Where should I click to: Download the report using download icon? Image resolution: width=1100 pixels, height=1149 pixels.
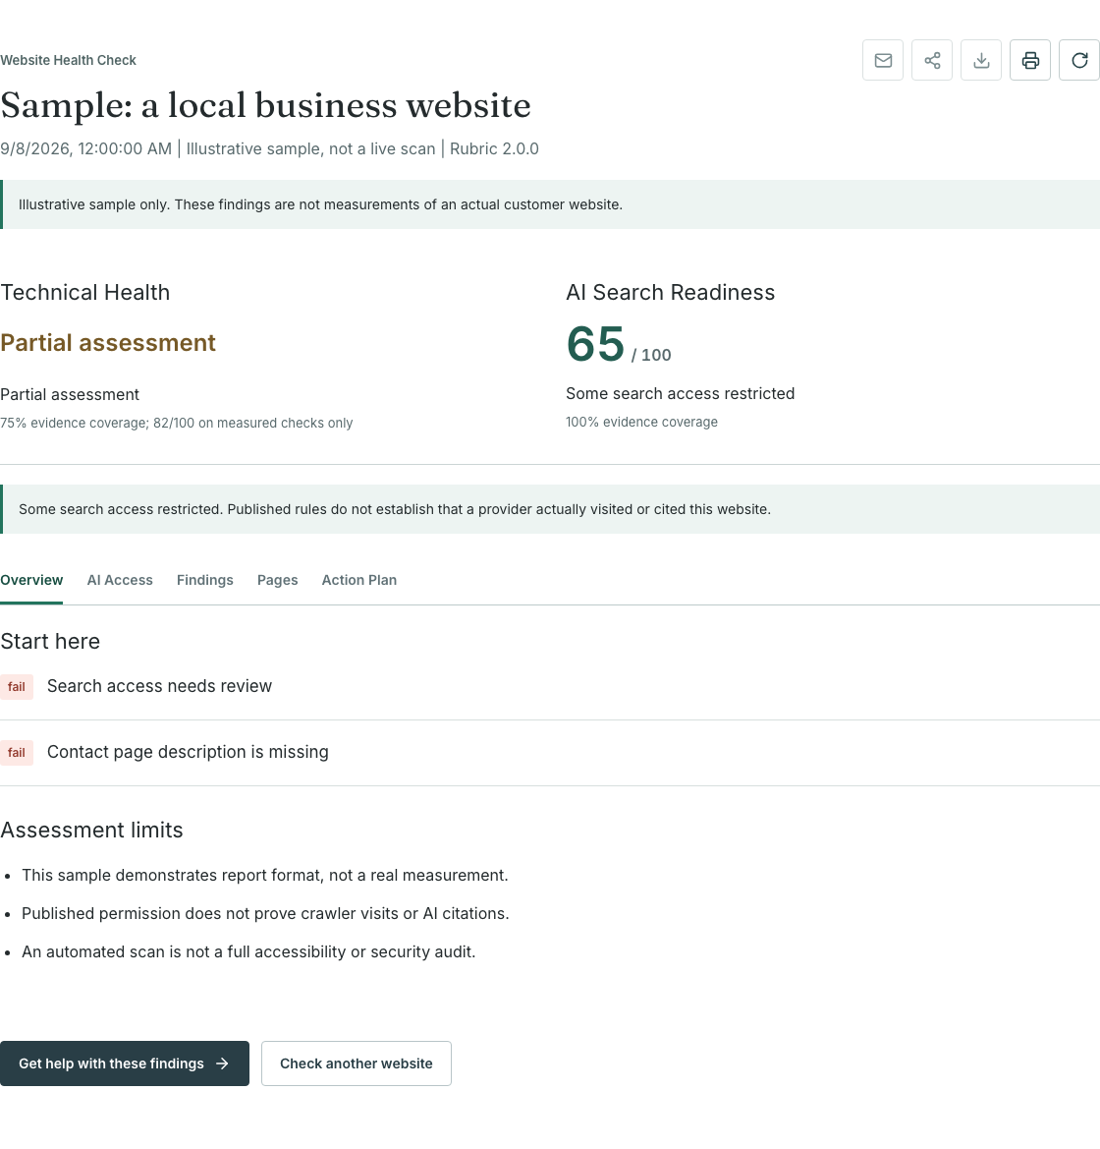980,60
